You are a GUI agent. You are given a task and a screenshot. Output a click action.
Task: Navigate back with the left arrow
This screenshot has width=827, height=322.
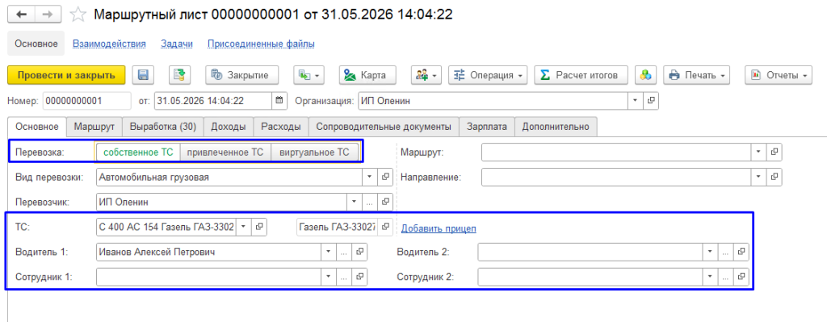pyautogui.click(x=22, y=15)
